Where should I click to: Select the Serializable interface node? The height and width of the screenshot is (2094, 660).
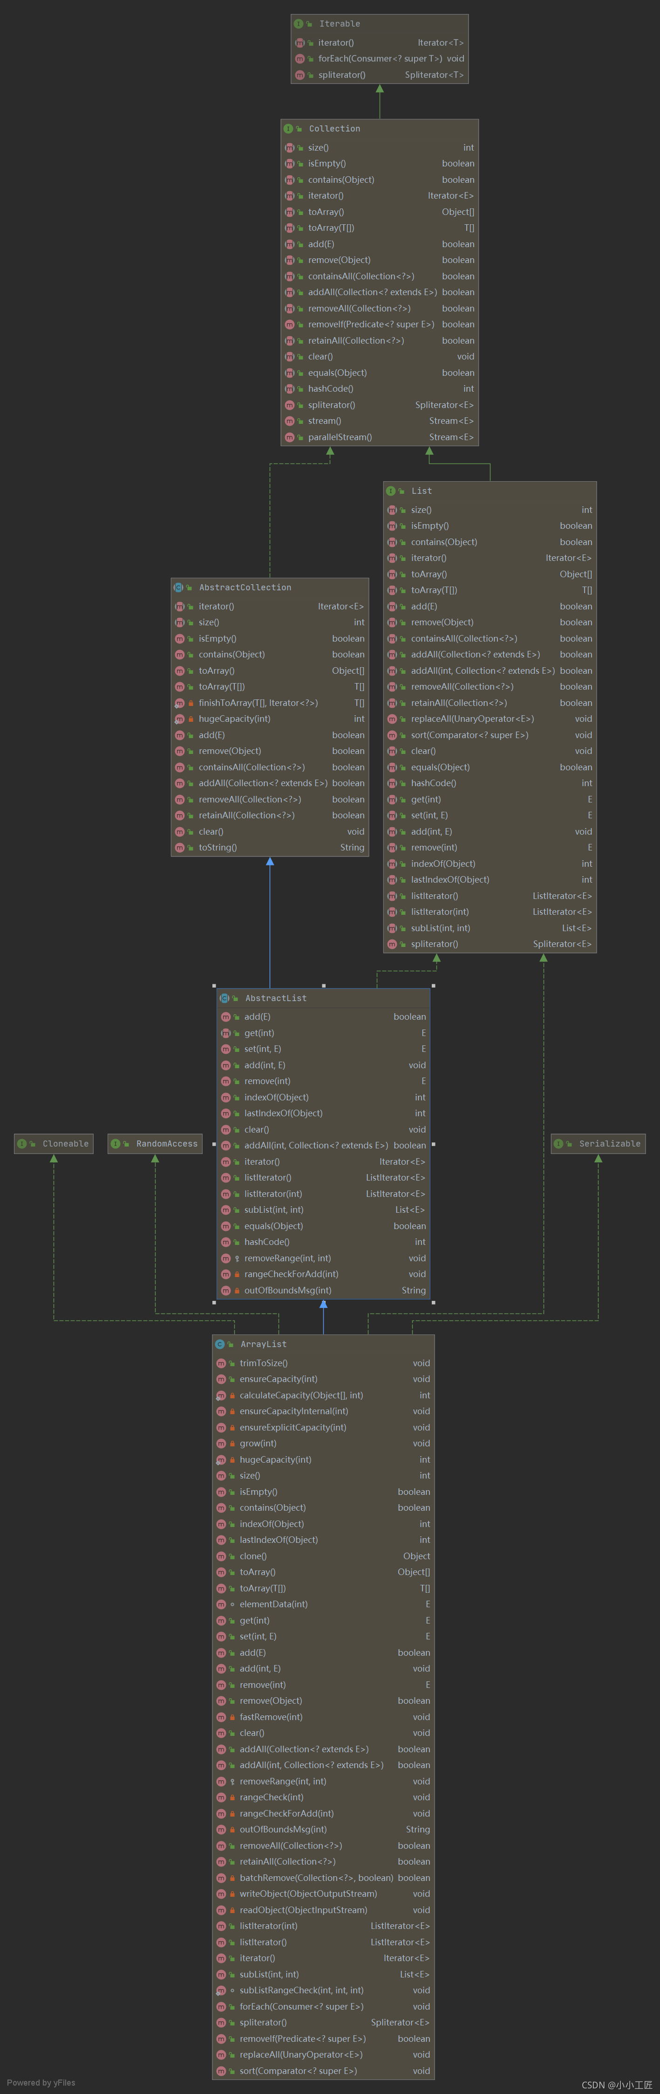coord(599,1144)
